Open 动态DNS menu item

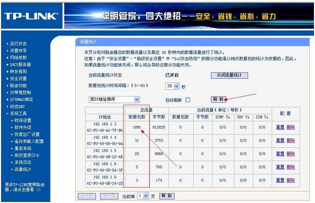17,106
